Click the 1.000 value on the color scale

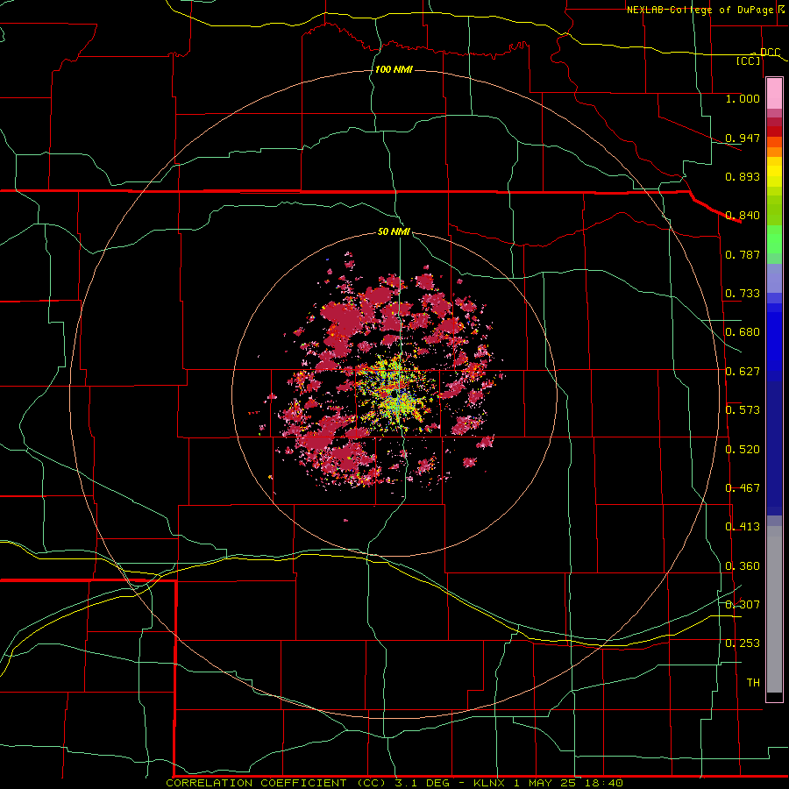tap(743, 98)
